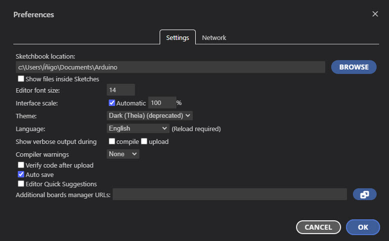Enable verbose output during upload
This screenshot has height=241, width=389.
[144, 141]
